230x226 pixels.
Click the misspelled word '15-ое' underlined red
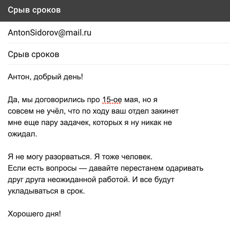[112, 100]
